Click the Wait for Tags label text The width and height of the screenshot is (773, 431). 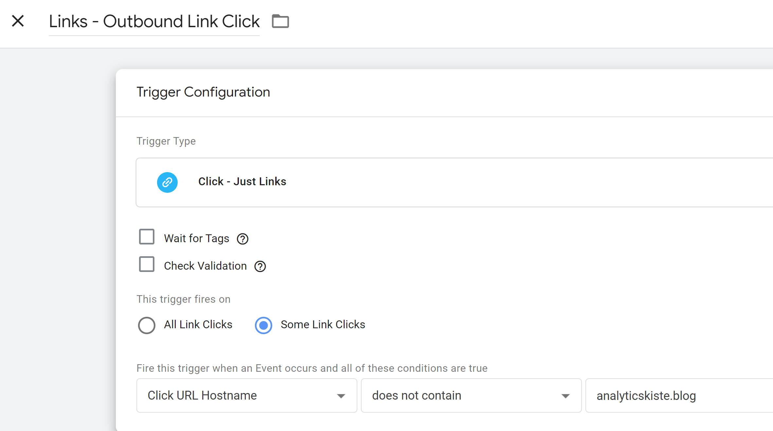pyautogui.click(x=196, y=238)
